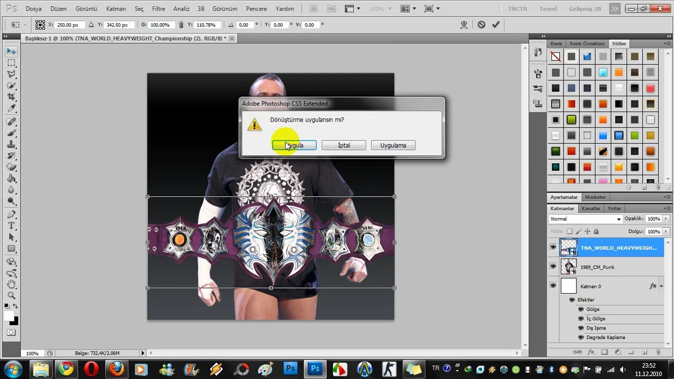
Task: Open the Dolgu slider arrow
Action: click(x=666, y=232)
